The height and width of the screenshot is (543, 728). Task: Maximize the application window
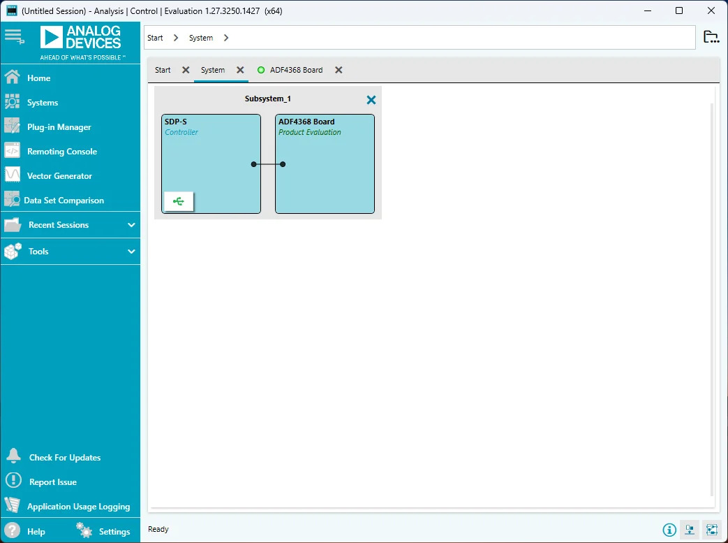click(x=678, y=10)
